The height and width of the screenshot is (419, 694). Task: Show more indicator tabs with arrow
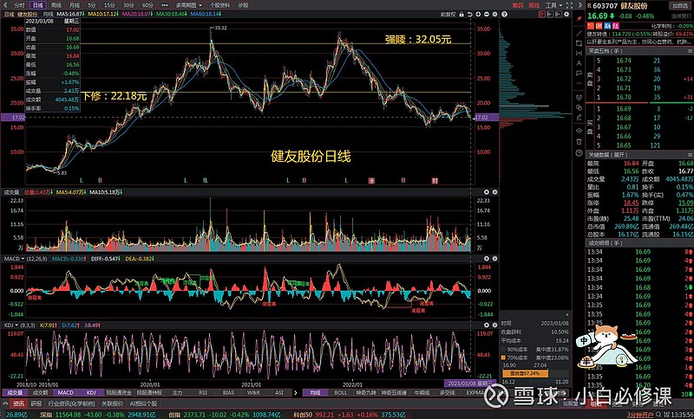click(x=296, y=392)
